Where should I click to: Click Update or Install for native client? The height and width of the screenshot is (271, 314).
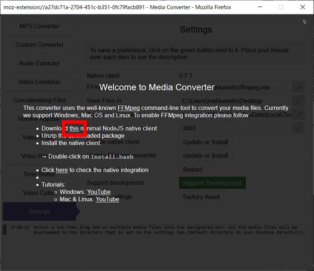pyautogui.click(x=206, y=142)
